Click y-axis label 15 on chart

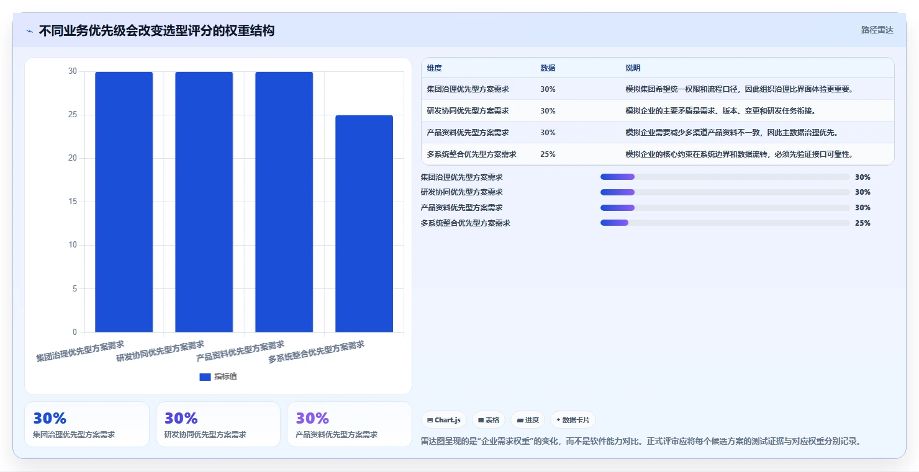[x=73, y=202]
